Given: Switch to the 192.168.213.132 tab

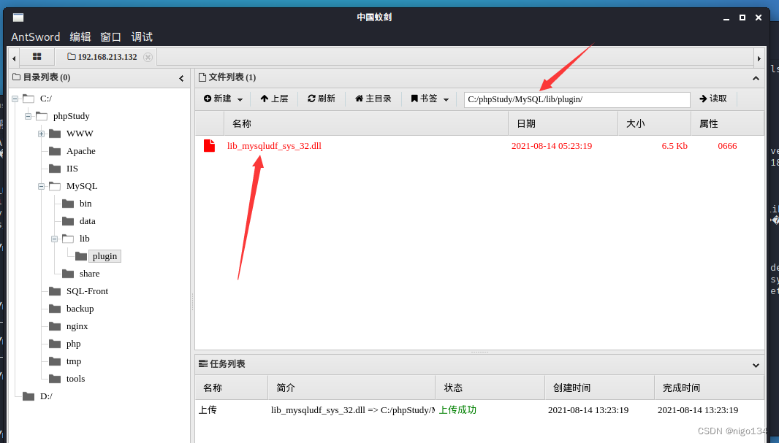Looking at the screenshot, I should coord(102,57).
